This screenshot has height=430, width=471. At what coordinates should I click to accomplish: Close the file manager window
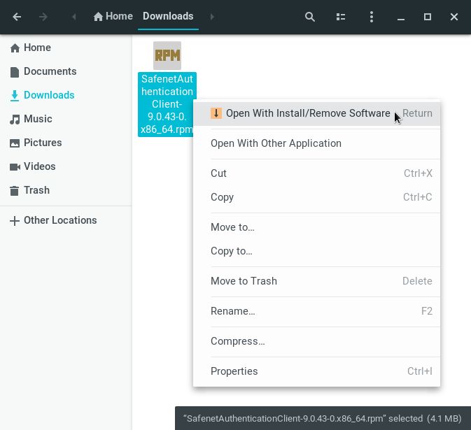[x=454, y=17]
